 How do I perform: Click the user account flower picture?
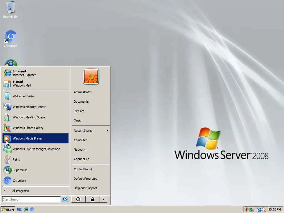pyautogui.click(x=91, y=77)
